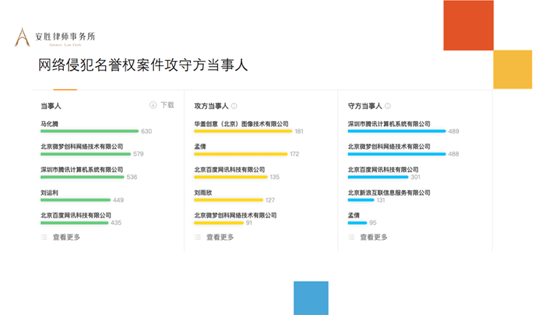
Task: Click the title 网络侵犯名誉权案件攻守方当事人
Action: (143, 65)
